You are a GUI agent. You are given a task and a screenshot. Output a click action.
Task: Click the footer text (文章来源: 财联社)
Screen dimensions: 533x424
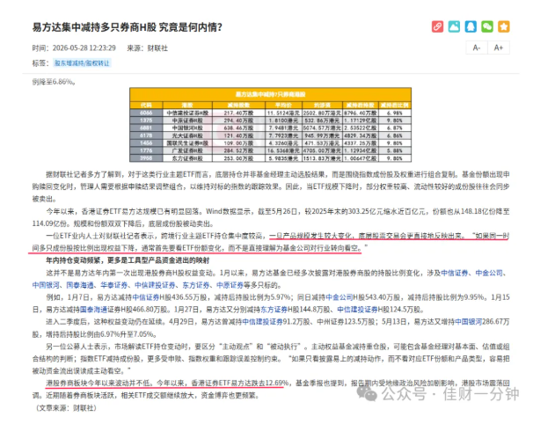66,408
